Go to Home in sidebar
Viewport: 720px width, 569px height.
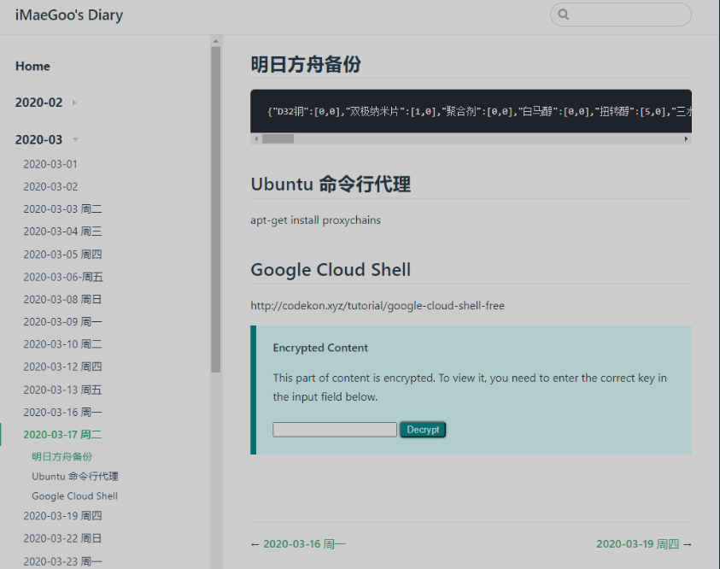pos(32,66)
